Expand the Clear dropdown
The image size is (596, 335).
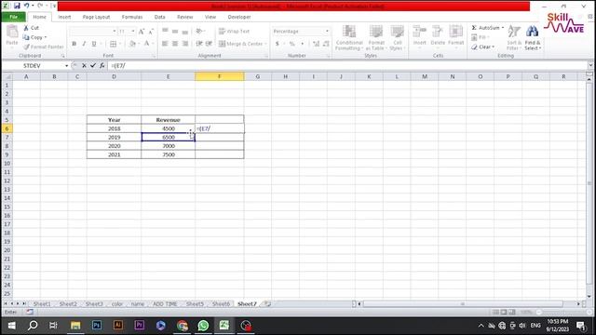click(493, 47)
